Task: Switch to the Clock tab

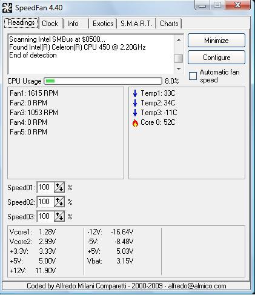Action: pyautogui.click(x=50, y=24)
